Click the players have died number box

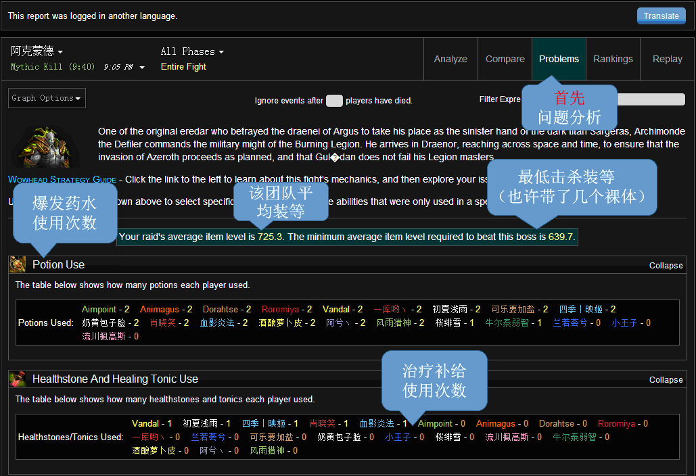pos(334,99)
